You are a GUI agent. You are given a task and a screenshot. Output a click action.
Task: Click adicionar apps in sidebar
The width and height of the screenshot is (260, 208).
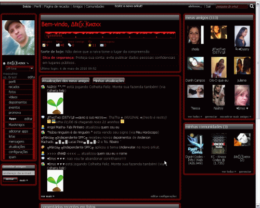[x=18, y=132]
